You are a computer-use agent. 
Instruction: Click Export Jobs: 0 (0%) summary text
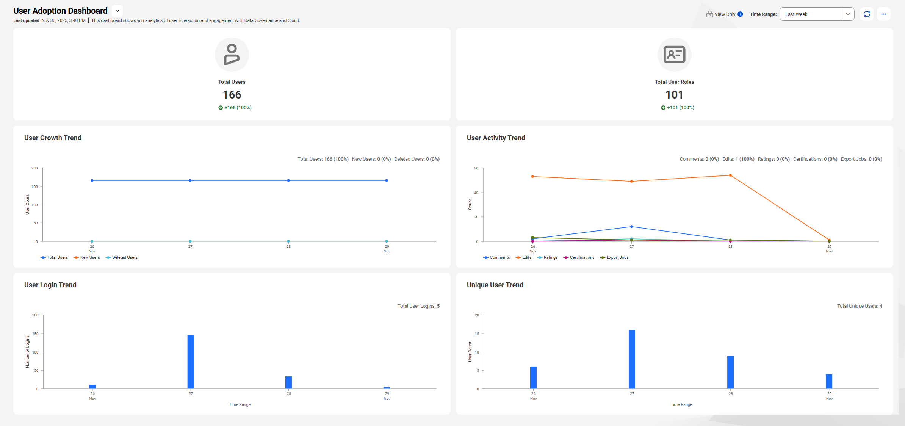click(x=861, y=159)
